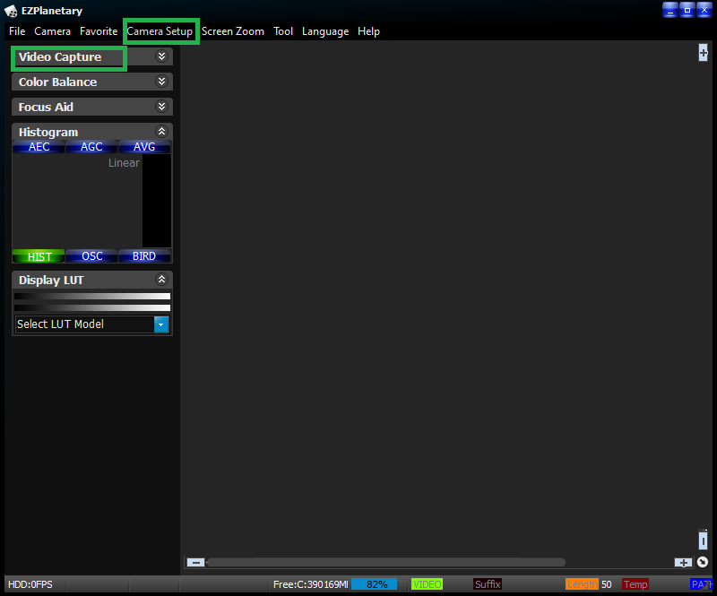The height and width of the screenshot is (596, 717).
Task: Click the round icon at bottom-right of preview
Action: (x=703, y=563)
